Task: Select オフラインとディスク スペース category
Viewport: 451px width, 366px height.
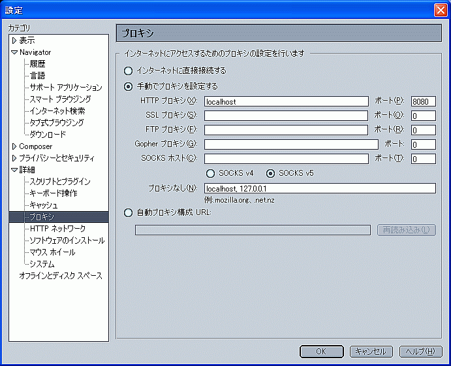Action: coord(61,276)
